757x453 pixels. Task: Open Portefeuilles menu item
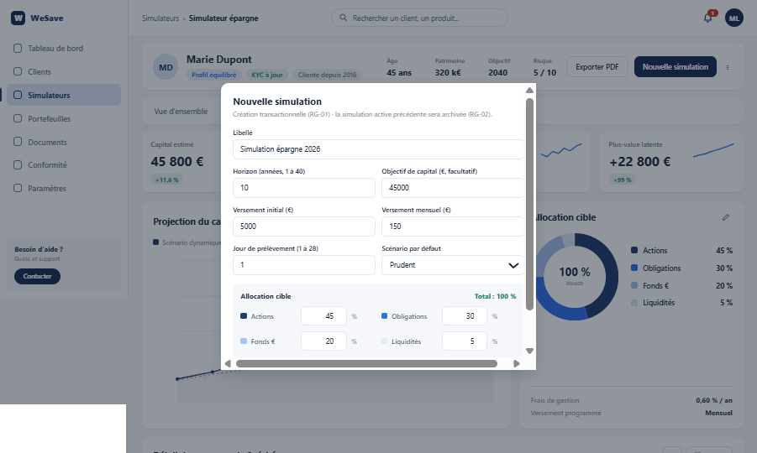(64, 118)
